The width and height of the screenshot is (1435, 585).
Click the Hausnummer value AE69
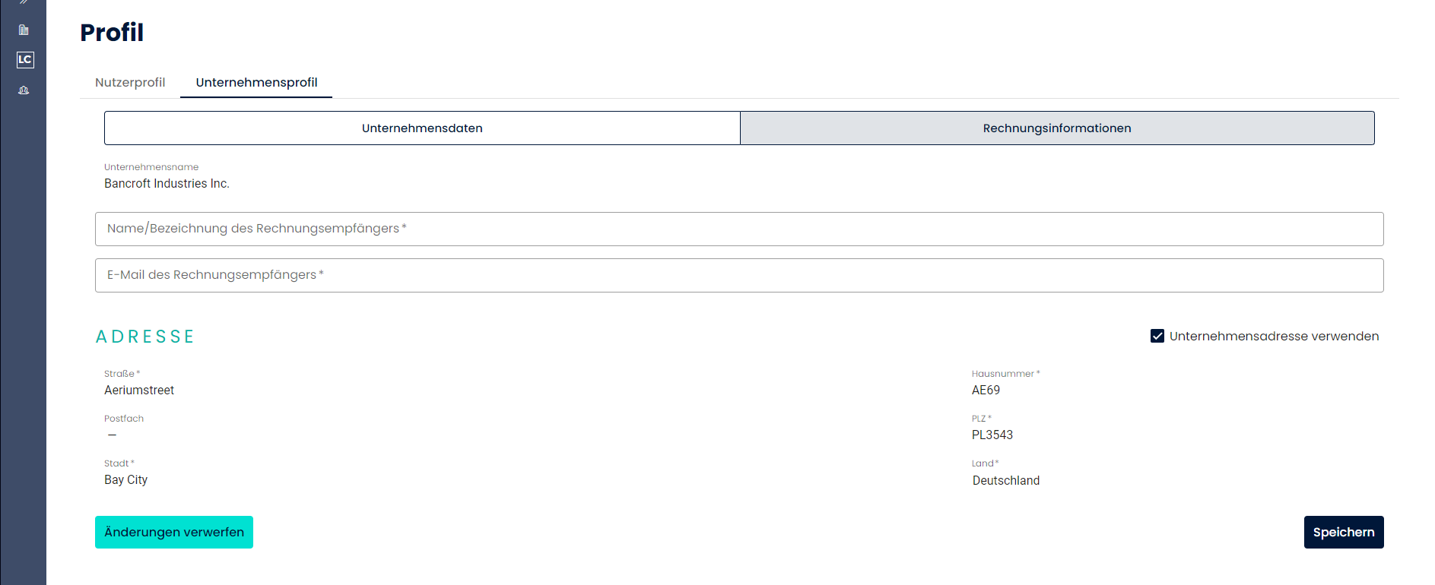pyautogui.click(x=986, y=391)
